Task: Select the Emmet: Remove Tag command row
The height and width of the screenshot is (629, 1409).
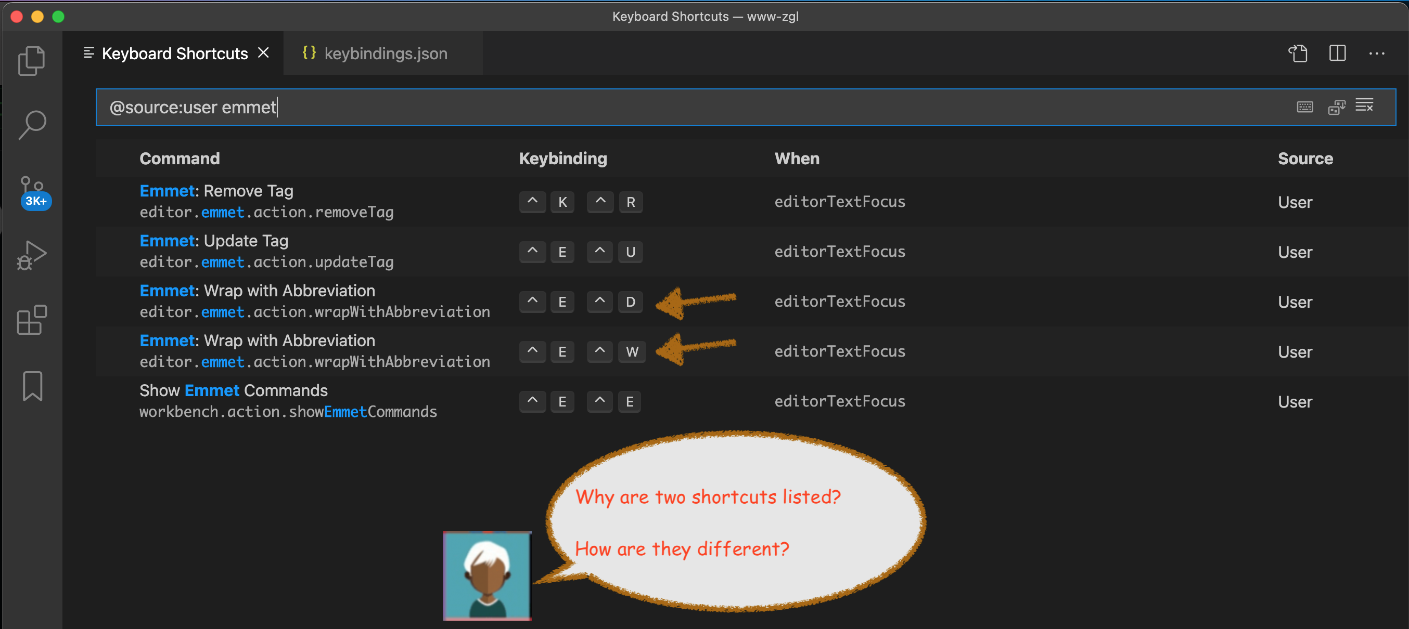Action: (x=328, y=202)
